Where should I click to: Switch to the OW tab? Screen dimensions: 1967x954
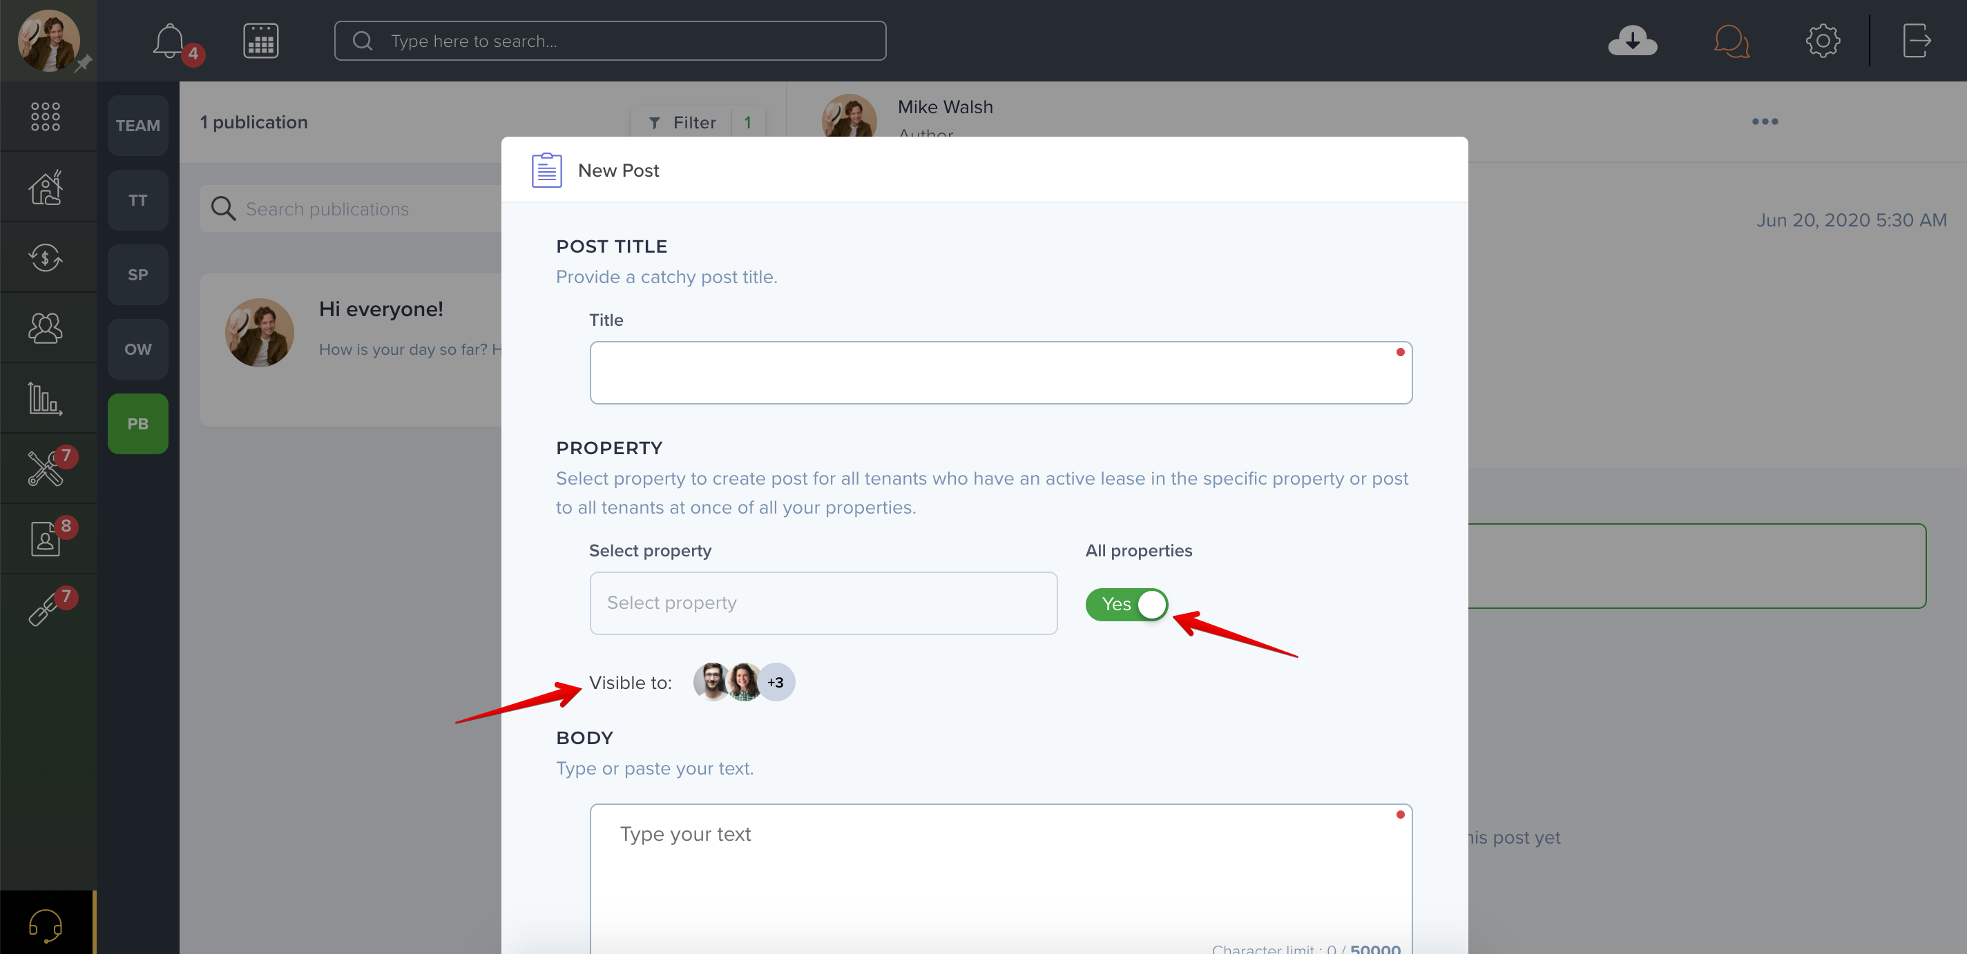pos(138,349)
